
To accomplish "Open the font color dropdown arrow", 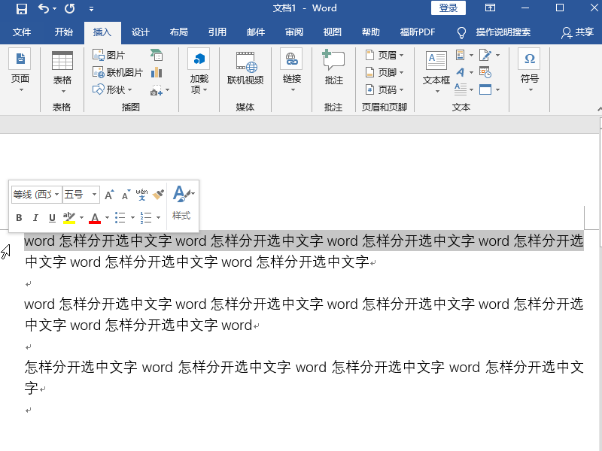I will 107,218.
